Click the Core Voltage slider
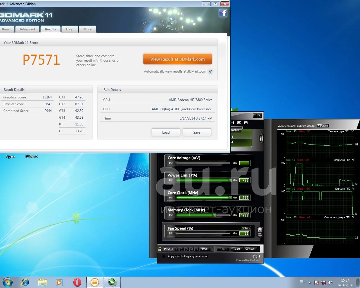Image resolution: width=360 pixels, height=288 pixels. tap(203, 163)
